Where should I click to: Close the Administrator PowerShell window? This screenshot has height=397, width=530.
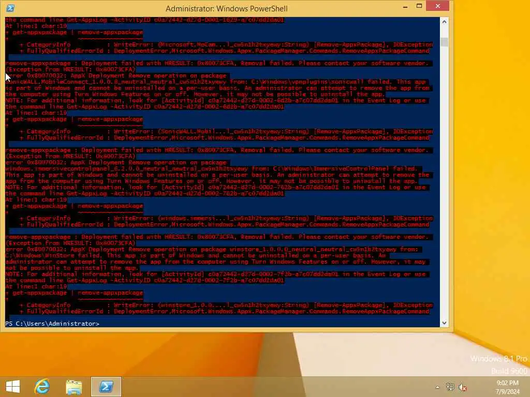click(x=438, y=6)
